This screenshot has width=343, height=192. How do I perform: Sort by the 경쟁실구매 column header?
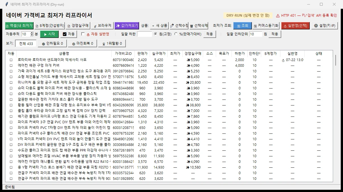point(193,53)
